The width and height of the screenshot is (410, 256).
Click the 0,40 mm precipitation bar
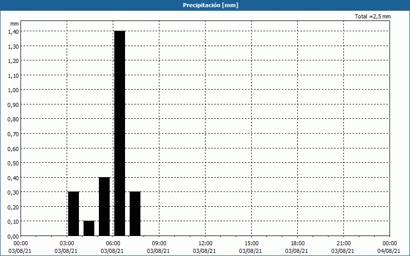[105, 207]
